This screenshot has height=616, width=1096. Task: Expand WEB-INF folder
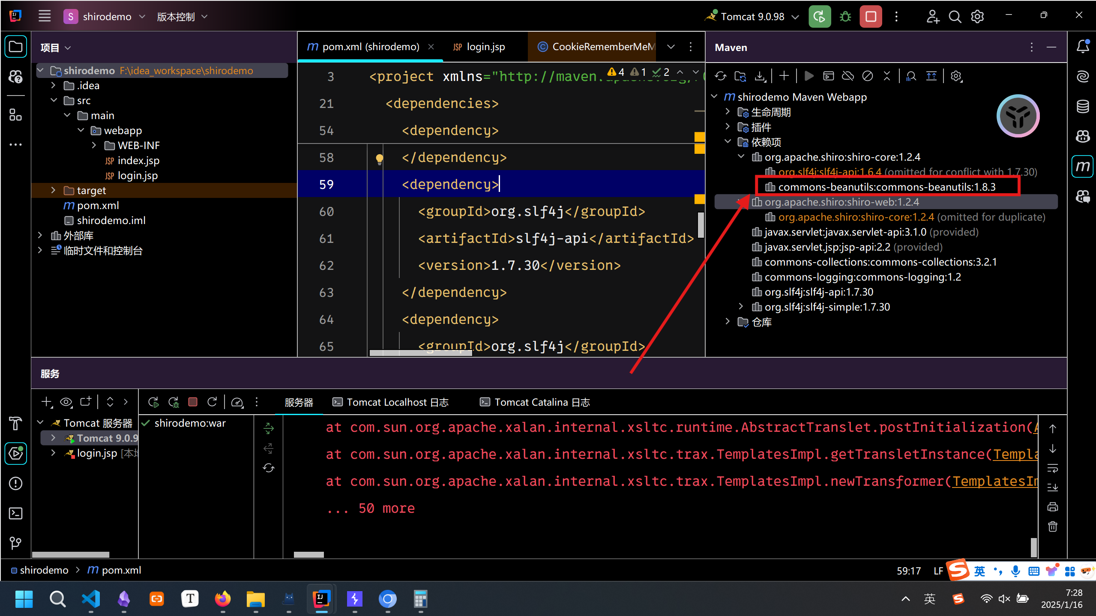pyautogui.click(x=94, y=145)
